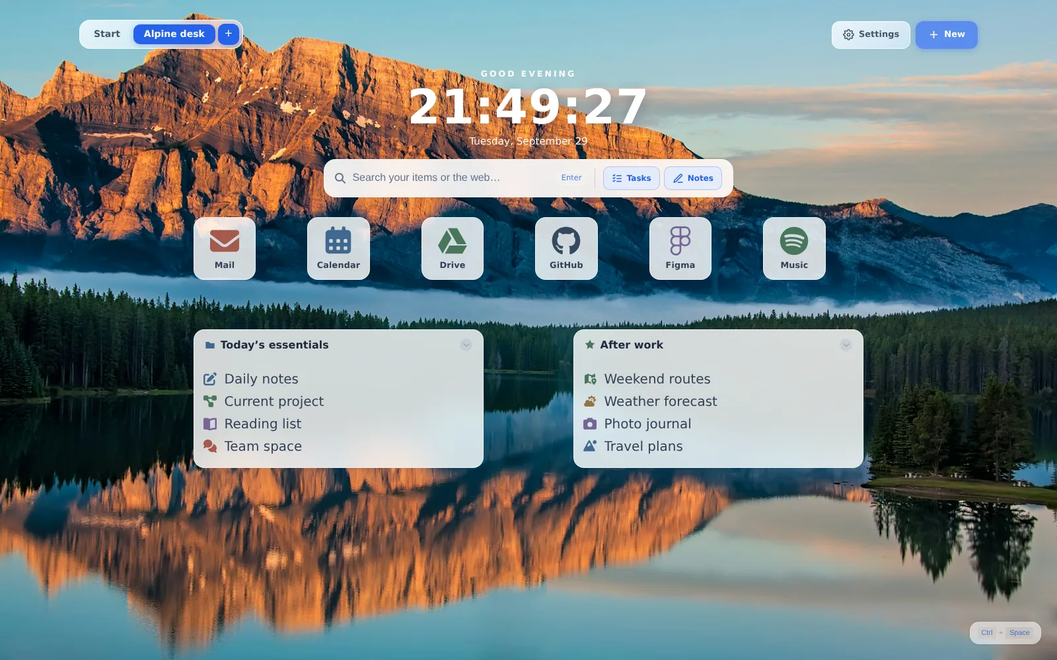
Task: Add a new desk tab
Action: click(229, 34)
